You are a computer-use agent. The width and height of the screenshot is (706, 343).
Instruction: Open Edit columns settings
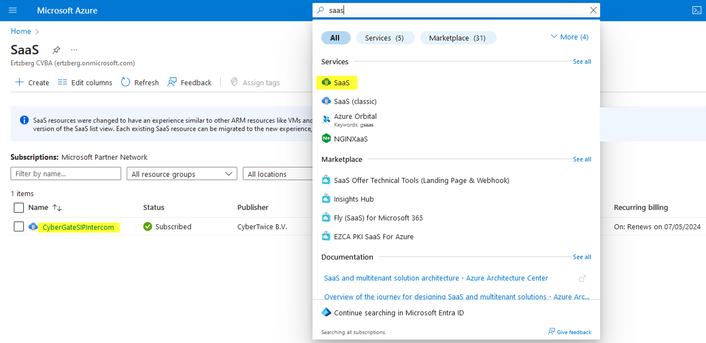tap(85, 83)
